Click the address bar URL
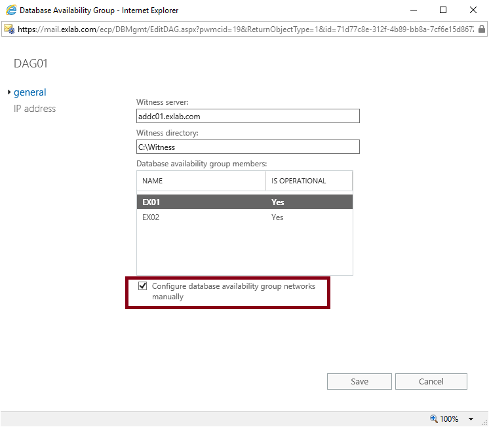489x427 pixels. click(246, 29)
